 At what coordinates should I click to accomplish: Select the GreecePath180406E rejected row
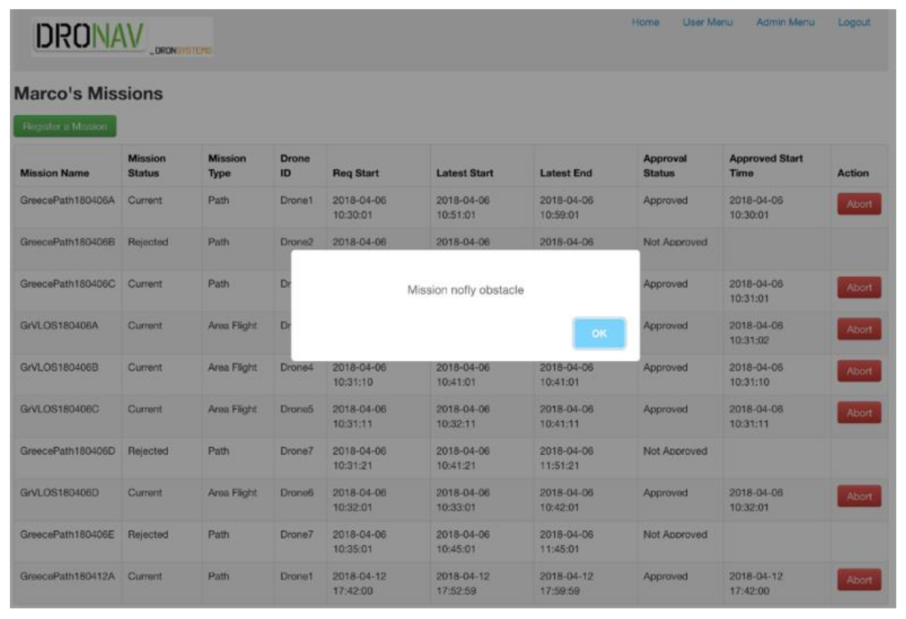[x=68, y=534]
